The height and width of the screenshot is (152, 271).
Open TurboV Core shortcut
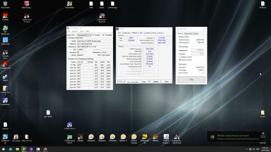[27, 18]
